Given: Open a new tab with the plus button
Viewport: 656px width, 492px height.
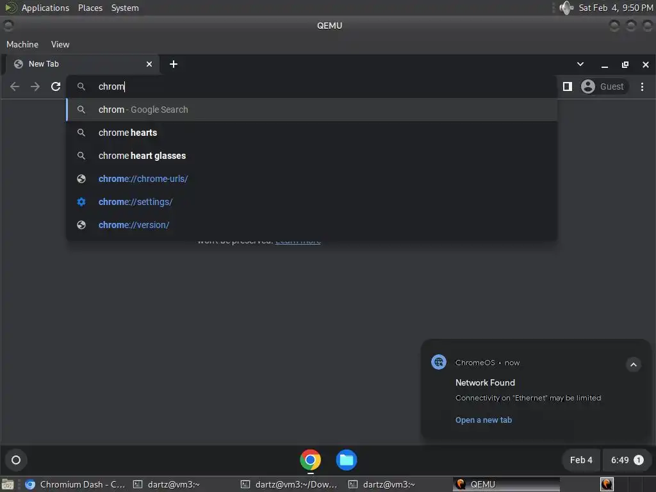Looking at the screenshot, I should [174, 64].
